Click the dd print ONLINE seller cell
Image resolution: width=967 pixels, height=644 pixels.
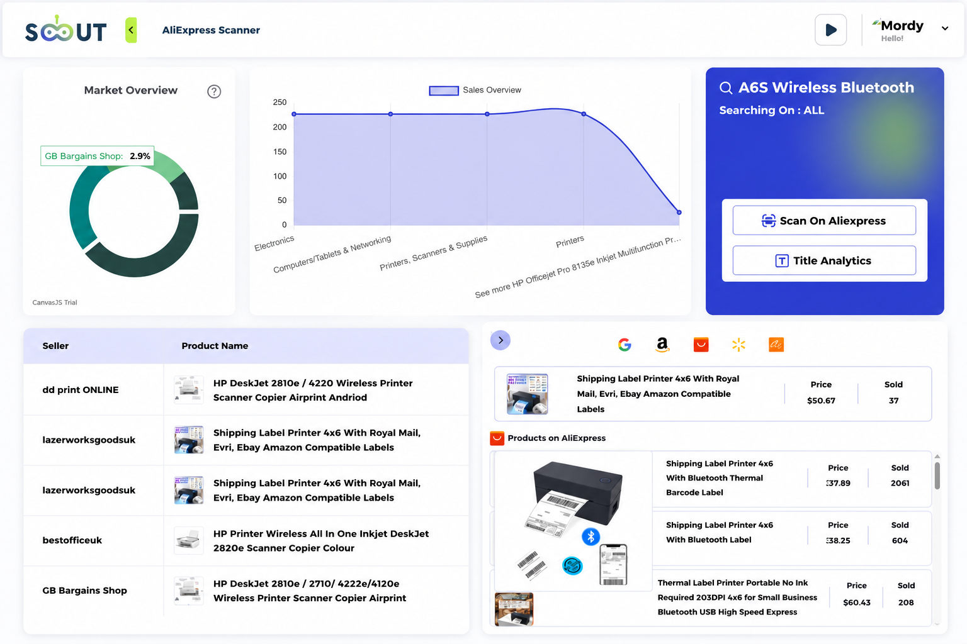(x=93, y=390)
